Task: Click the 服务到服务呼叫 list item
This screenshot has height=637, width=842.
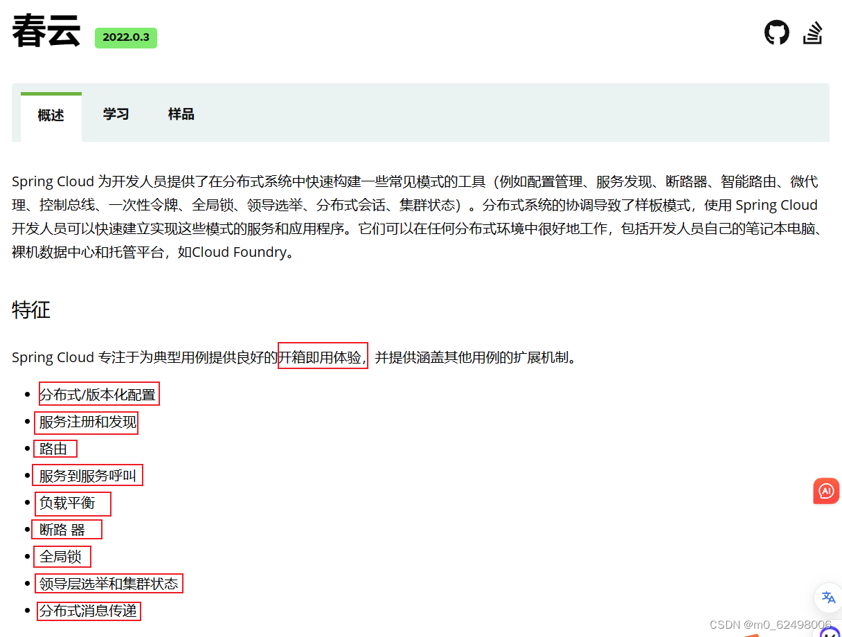Action: [x=88, y=476]
